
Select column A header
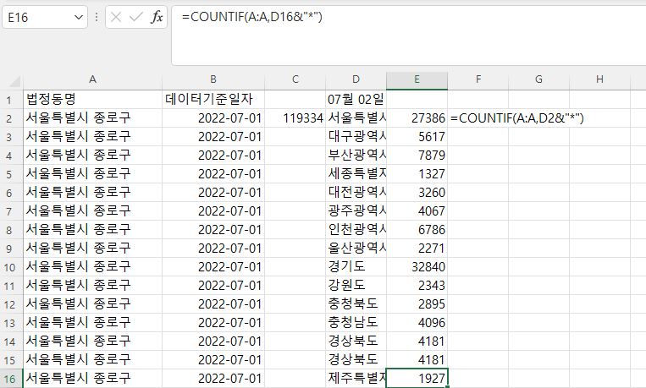(92, 79)
